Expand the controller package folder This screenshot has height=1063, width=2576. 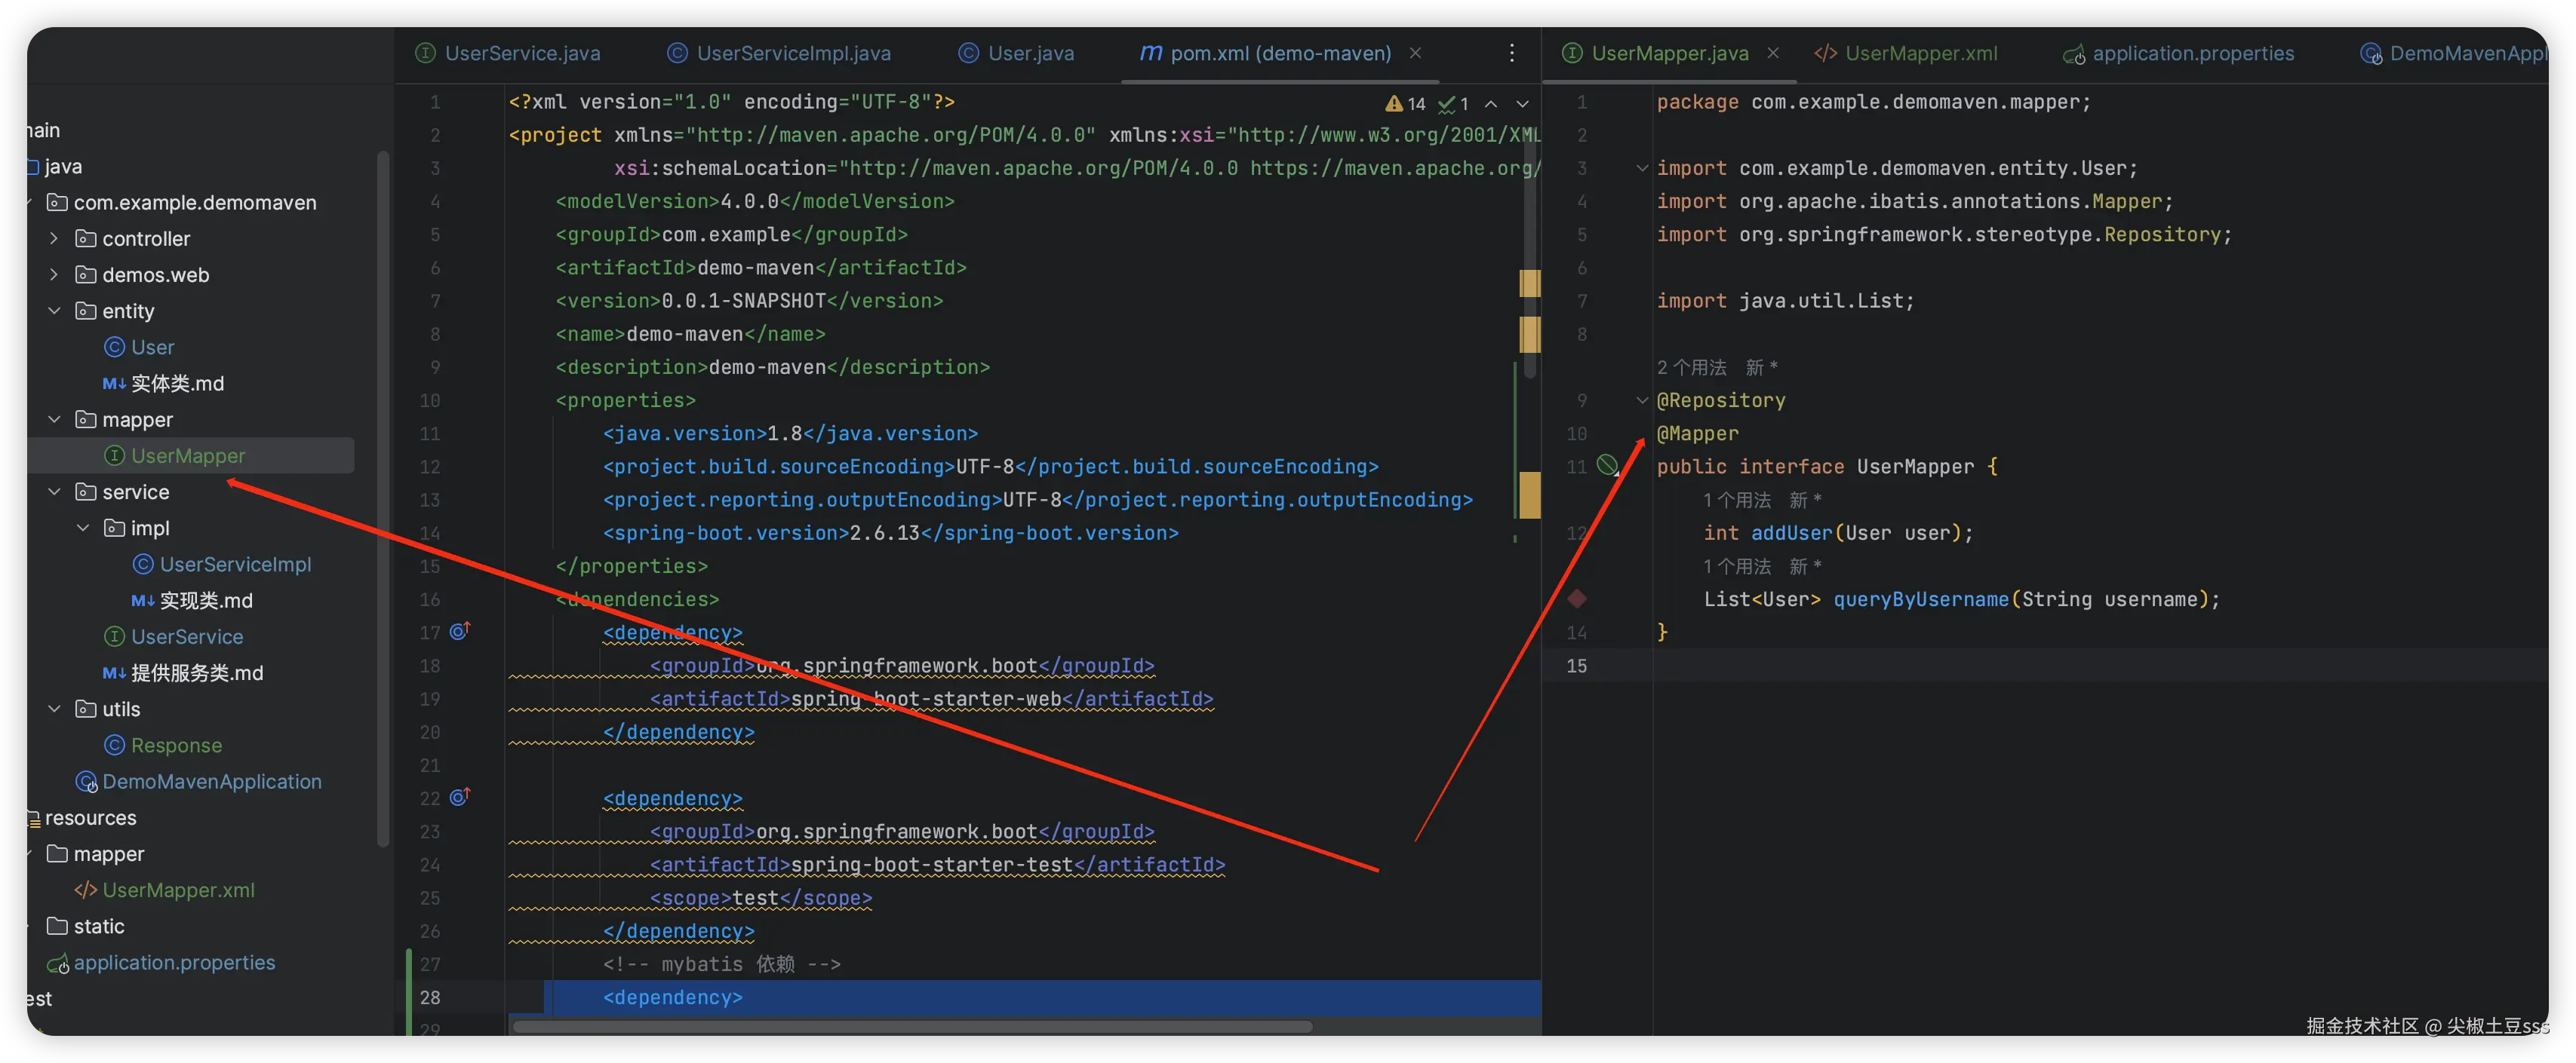[x=55, y=239]
